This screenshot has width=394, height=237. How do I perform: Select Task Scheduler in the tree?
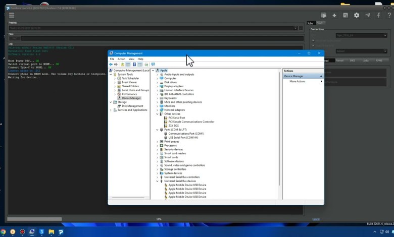(130, 78)
